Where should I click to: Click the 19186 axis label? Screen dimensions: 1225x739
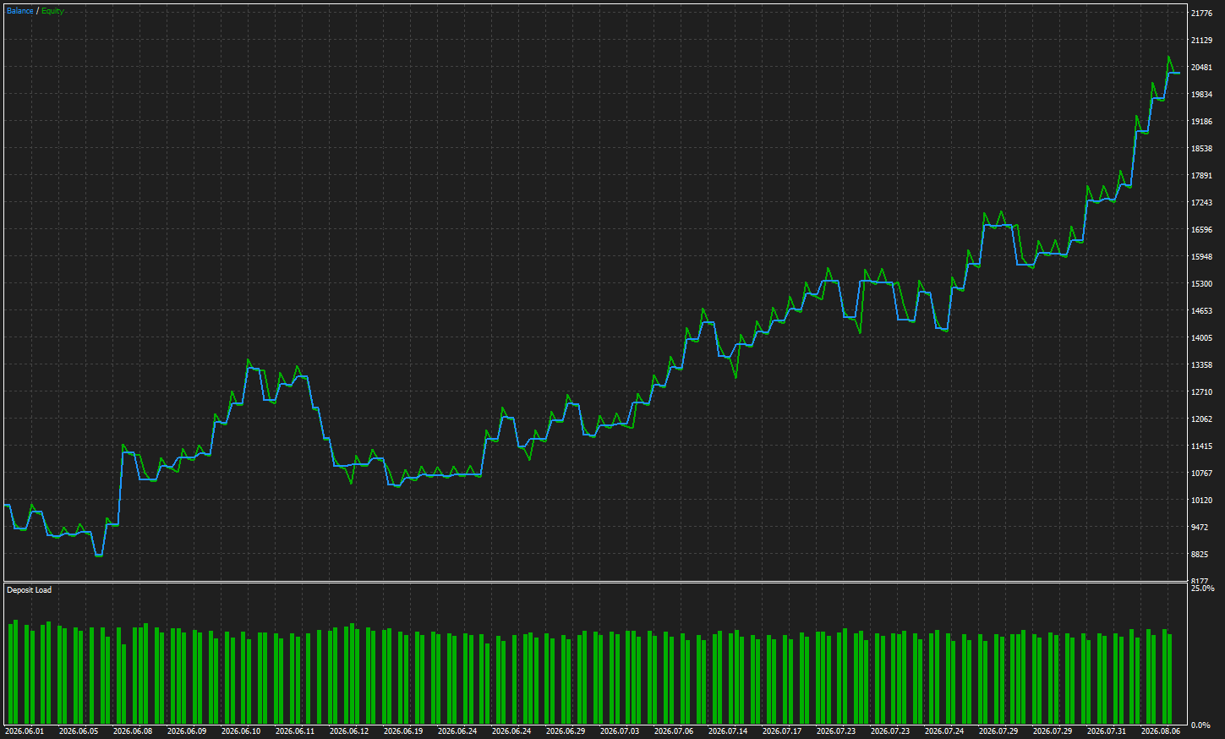(x=1201, y=122)
